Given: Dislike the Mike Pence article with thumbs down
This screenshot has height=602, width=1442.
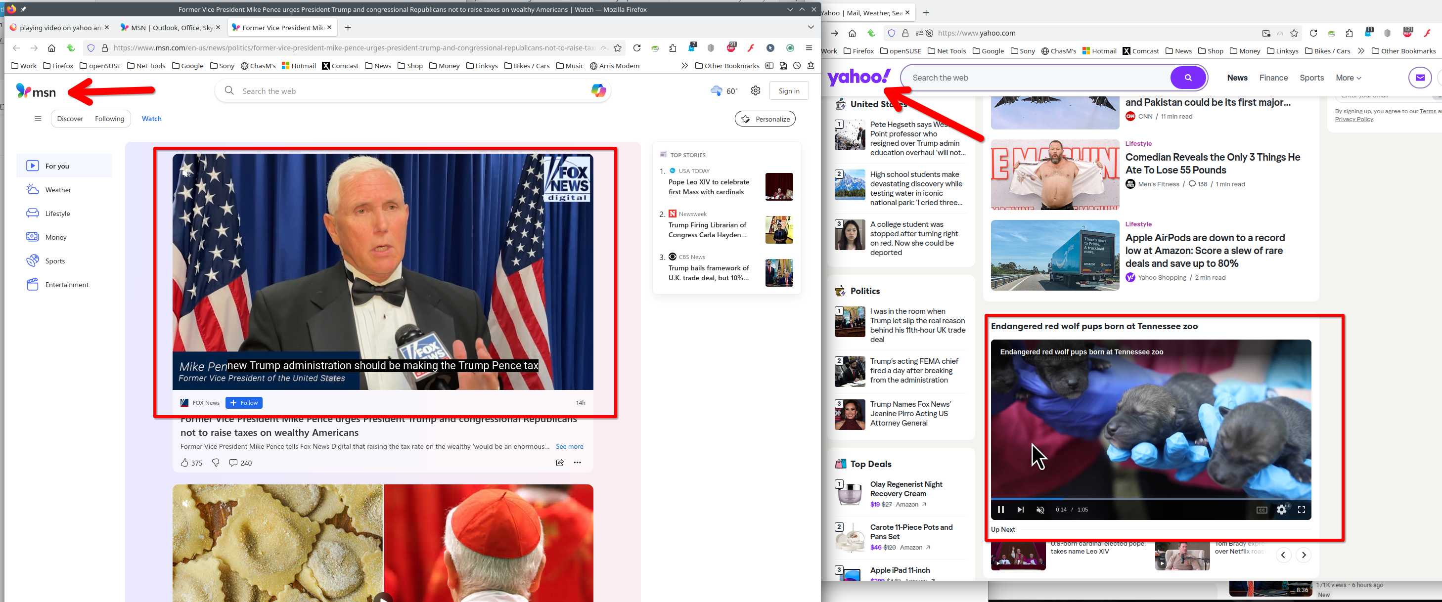Looking at the screenshot, I should pos(216,463).
